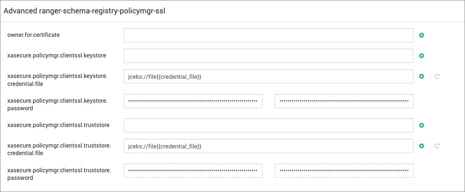
Task: Click the xasecure.policymgr.clientssl.keystore property label
Action: click(57, 55)
